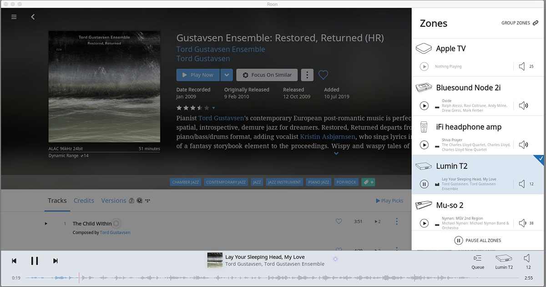Viewport: 546px width, 287px height.
Task: Play The Child Within track
Action: tap(46, 223)
